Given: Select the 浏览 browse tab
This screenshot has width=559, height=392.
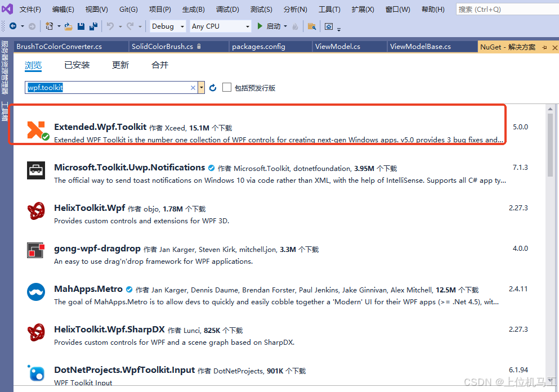Looking at the screenshot, I should (33, 65).
